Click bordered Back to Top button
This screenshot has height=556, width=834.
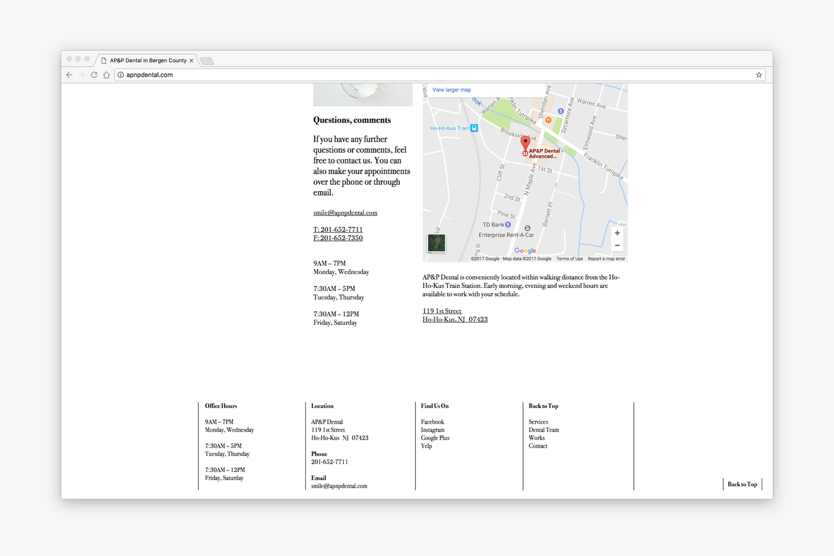tap(742, 484)
